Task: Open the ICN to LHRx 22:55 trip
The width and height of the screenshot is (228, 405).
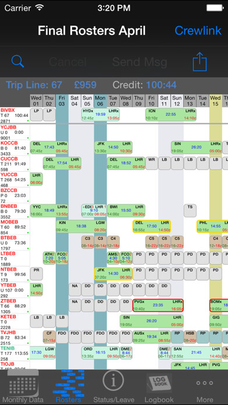Action: 170,115
